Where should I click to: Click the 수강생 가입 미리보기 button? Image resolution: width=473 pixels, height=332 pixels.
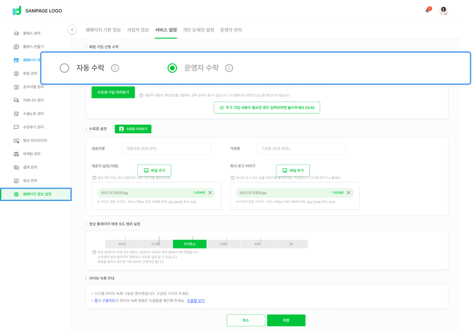[113, 92]
